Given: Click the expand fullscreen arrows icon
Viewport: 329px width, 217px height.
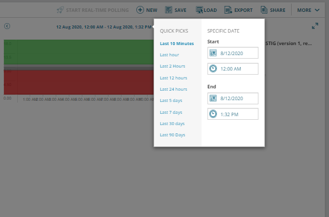Looking at the screenshot, I should (x=315, y=26).
